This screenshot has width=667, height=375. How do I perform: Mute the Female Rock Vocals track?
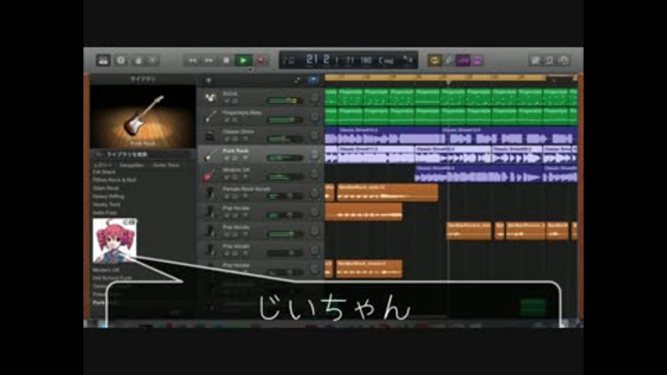pyautogui.click(x=227, y=197)
